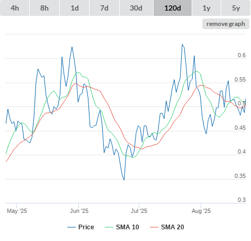Toggle the Price series in legend
Image resolution: width=251 pixels, height=241 pixels.
point(80,227)
